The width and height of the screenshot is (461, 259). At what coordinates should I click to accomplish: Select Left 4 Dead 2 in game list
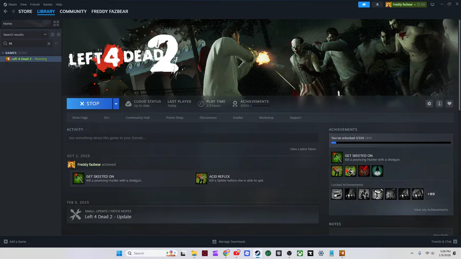coord(31,59)
